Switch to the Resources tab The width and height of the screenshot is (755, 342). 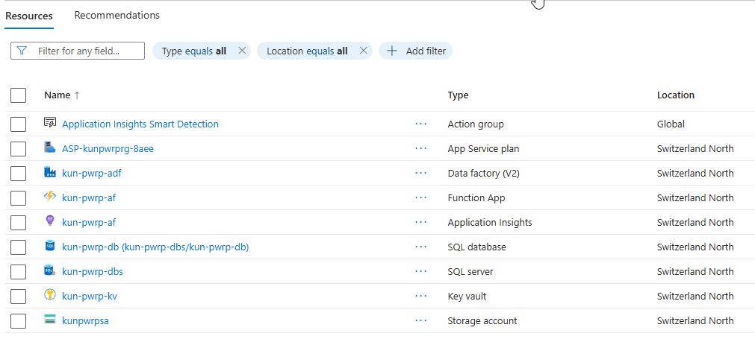point(29,16)
